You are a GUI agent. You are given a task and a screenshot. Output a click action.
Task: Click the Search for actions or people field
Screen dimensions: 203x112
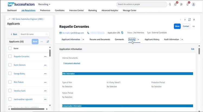coord(142,4)
